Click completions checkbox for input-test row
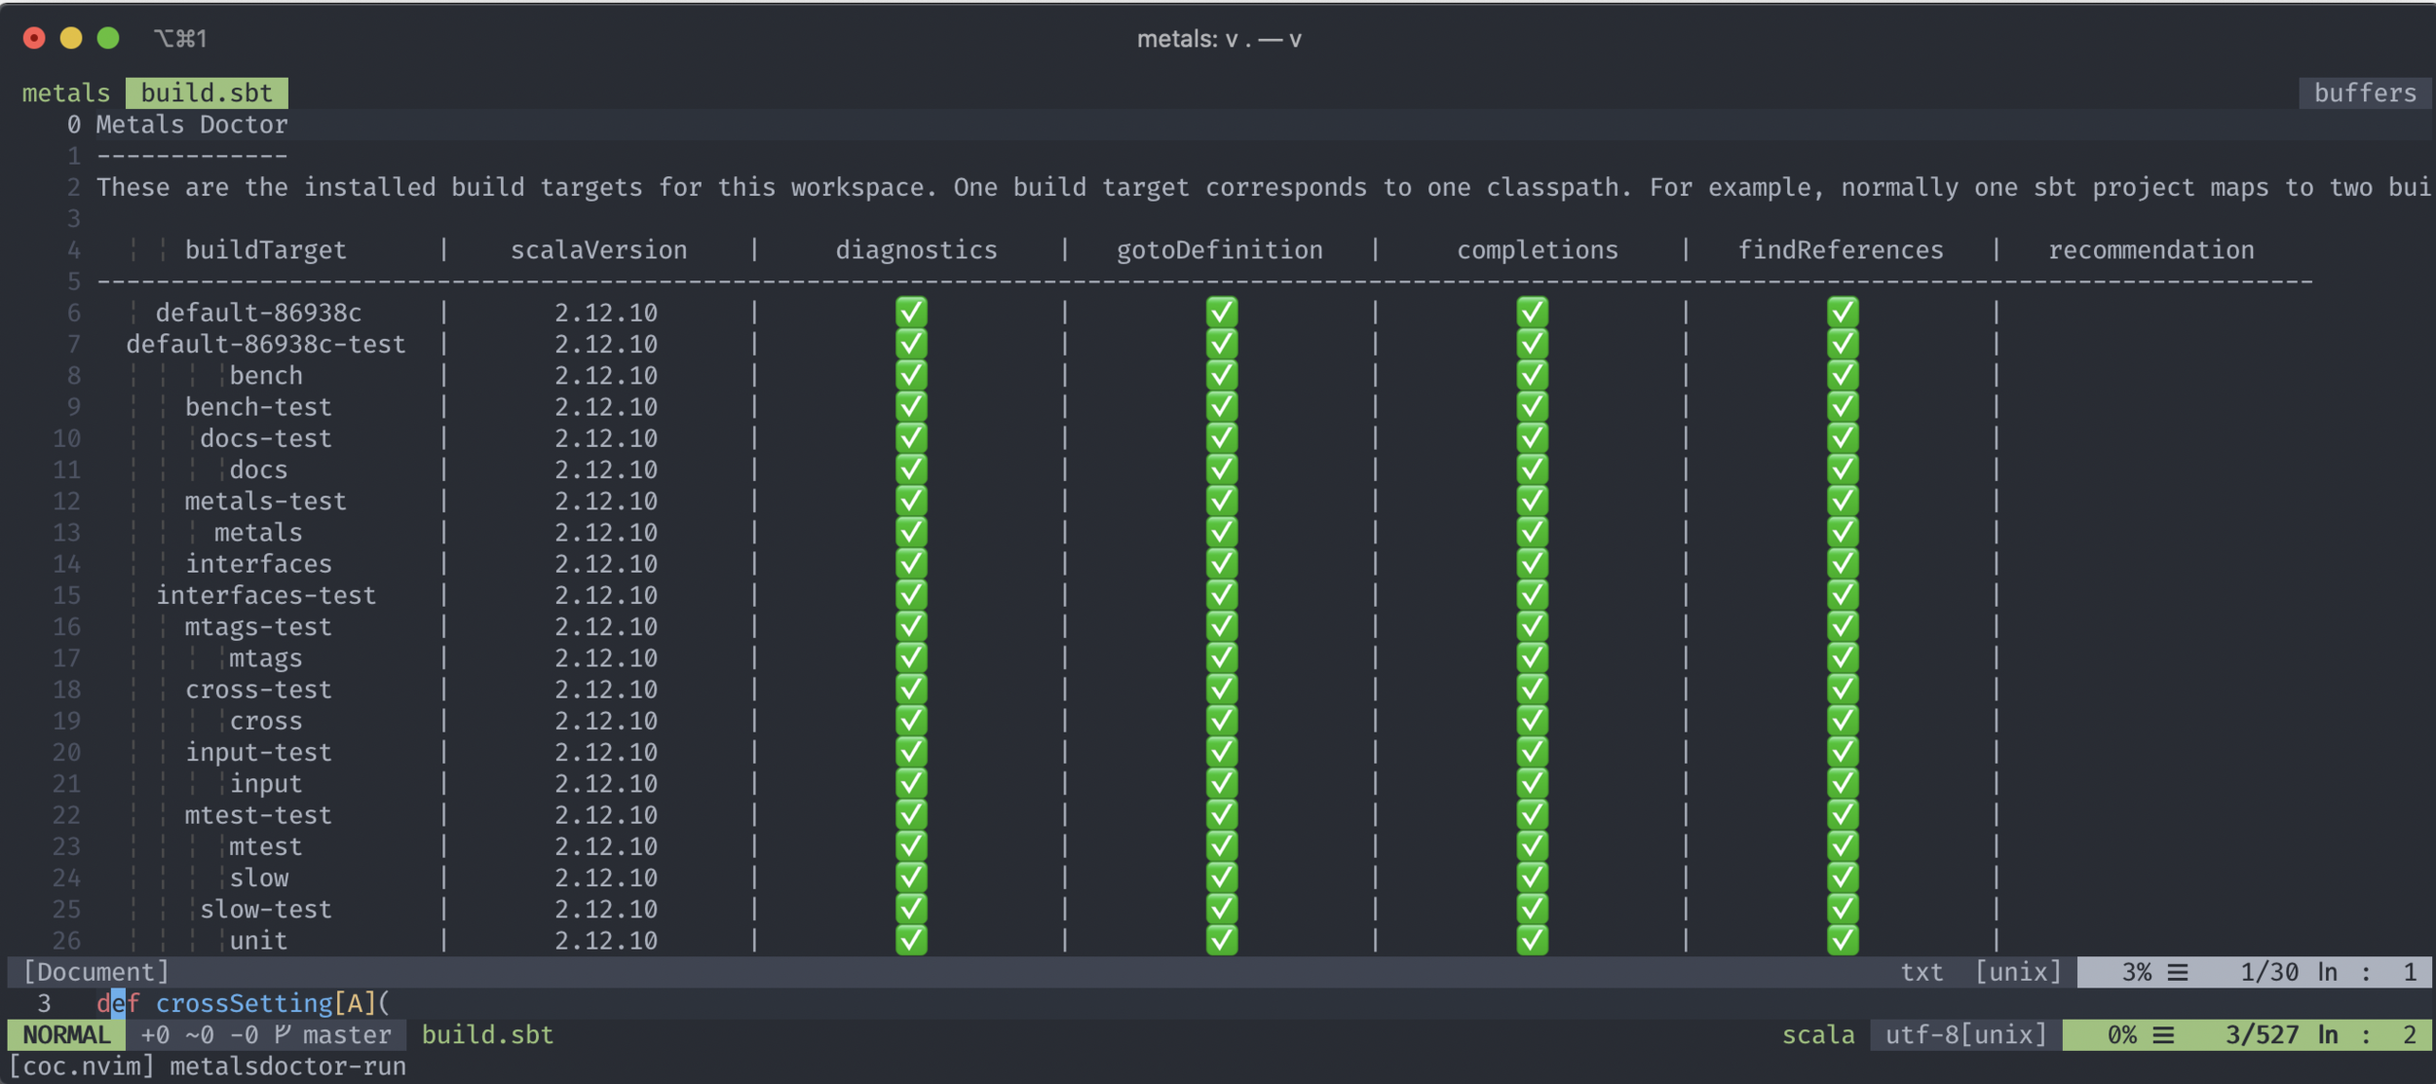Viewport: 2436px width, 1084px height. pos(1532,752)
